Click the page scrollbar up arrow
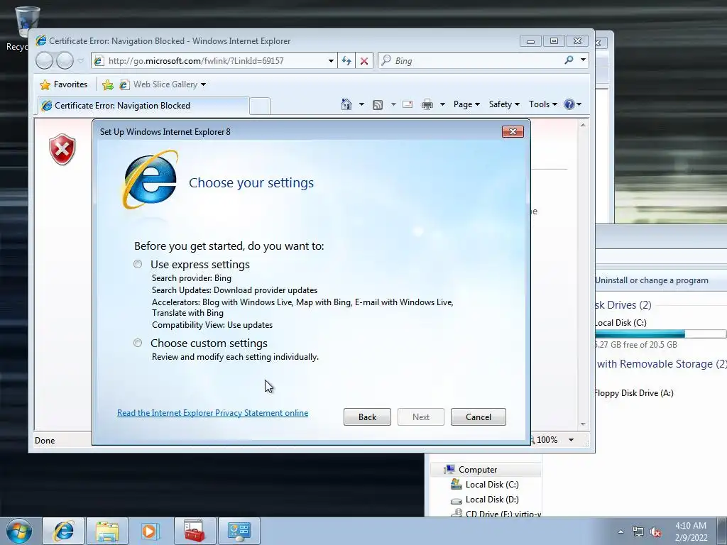727x545 pixels. pos(583,125)
